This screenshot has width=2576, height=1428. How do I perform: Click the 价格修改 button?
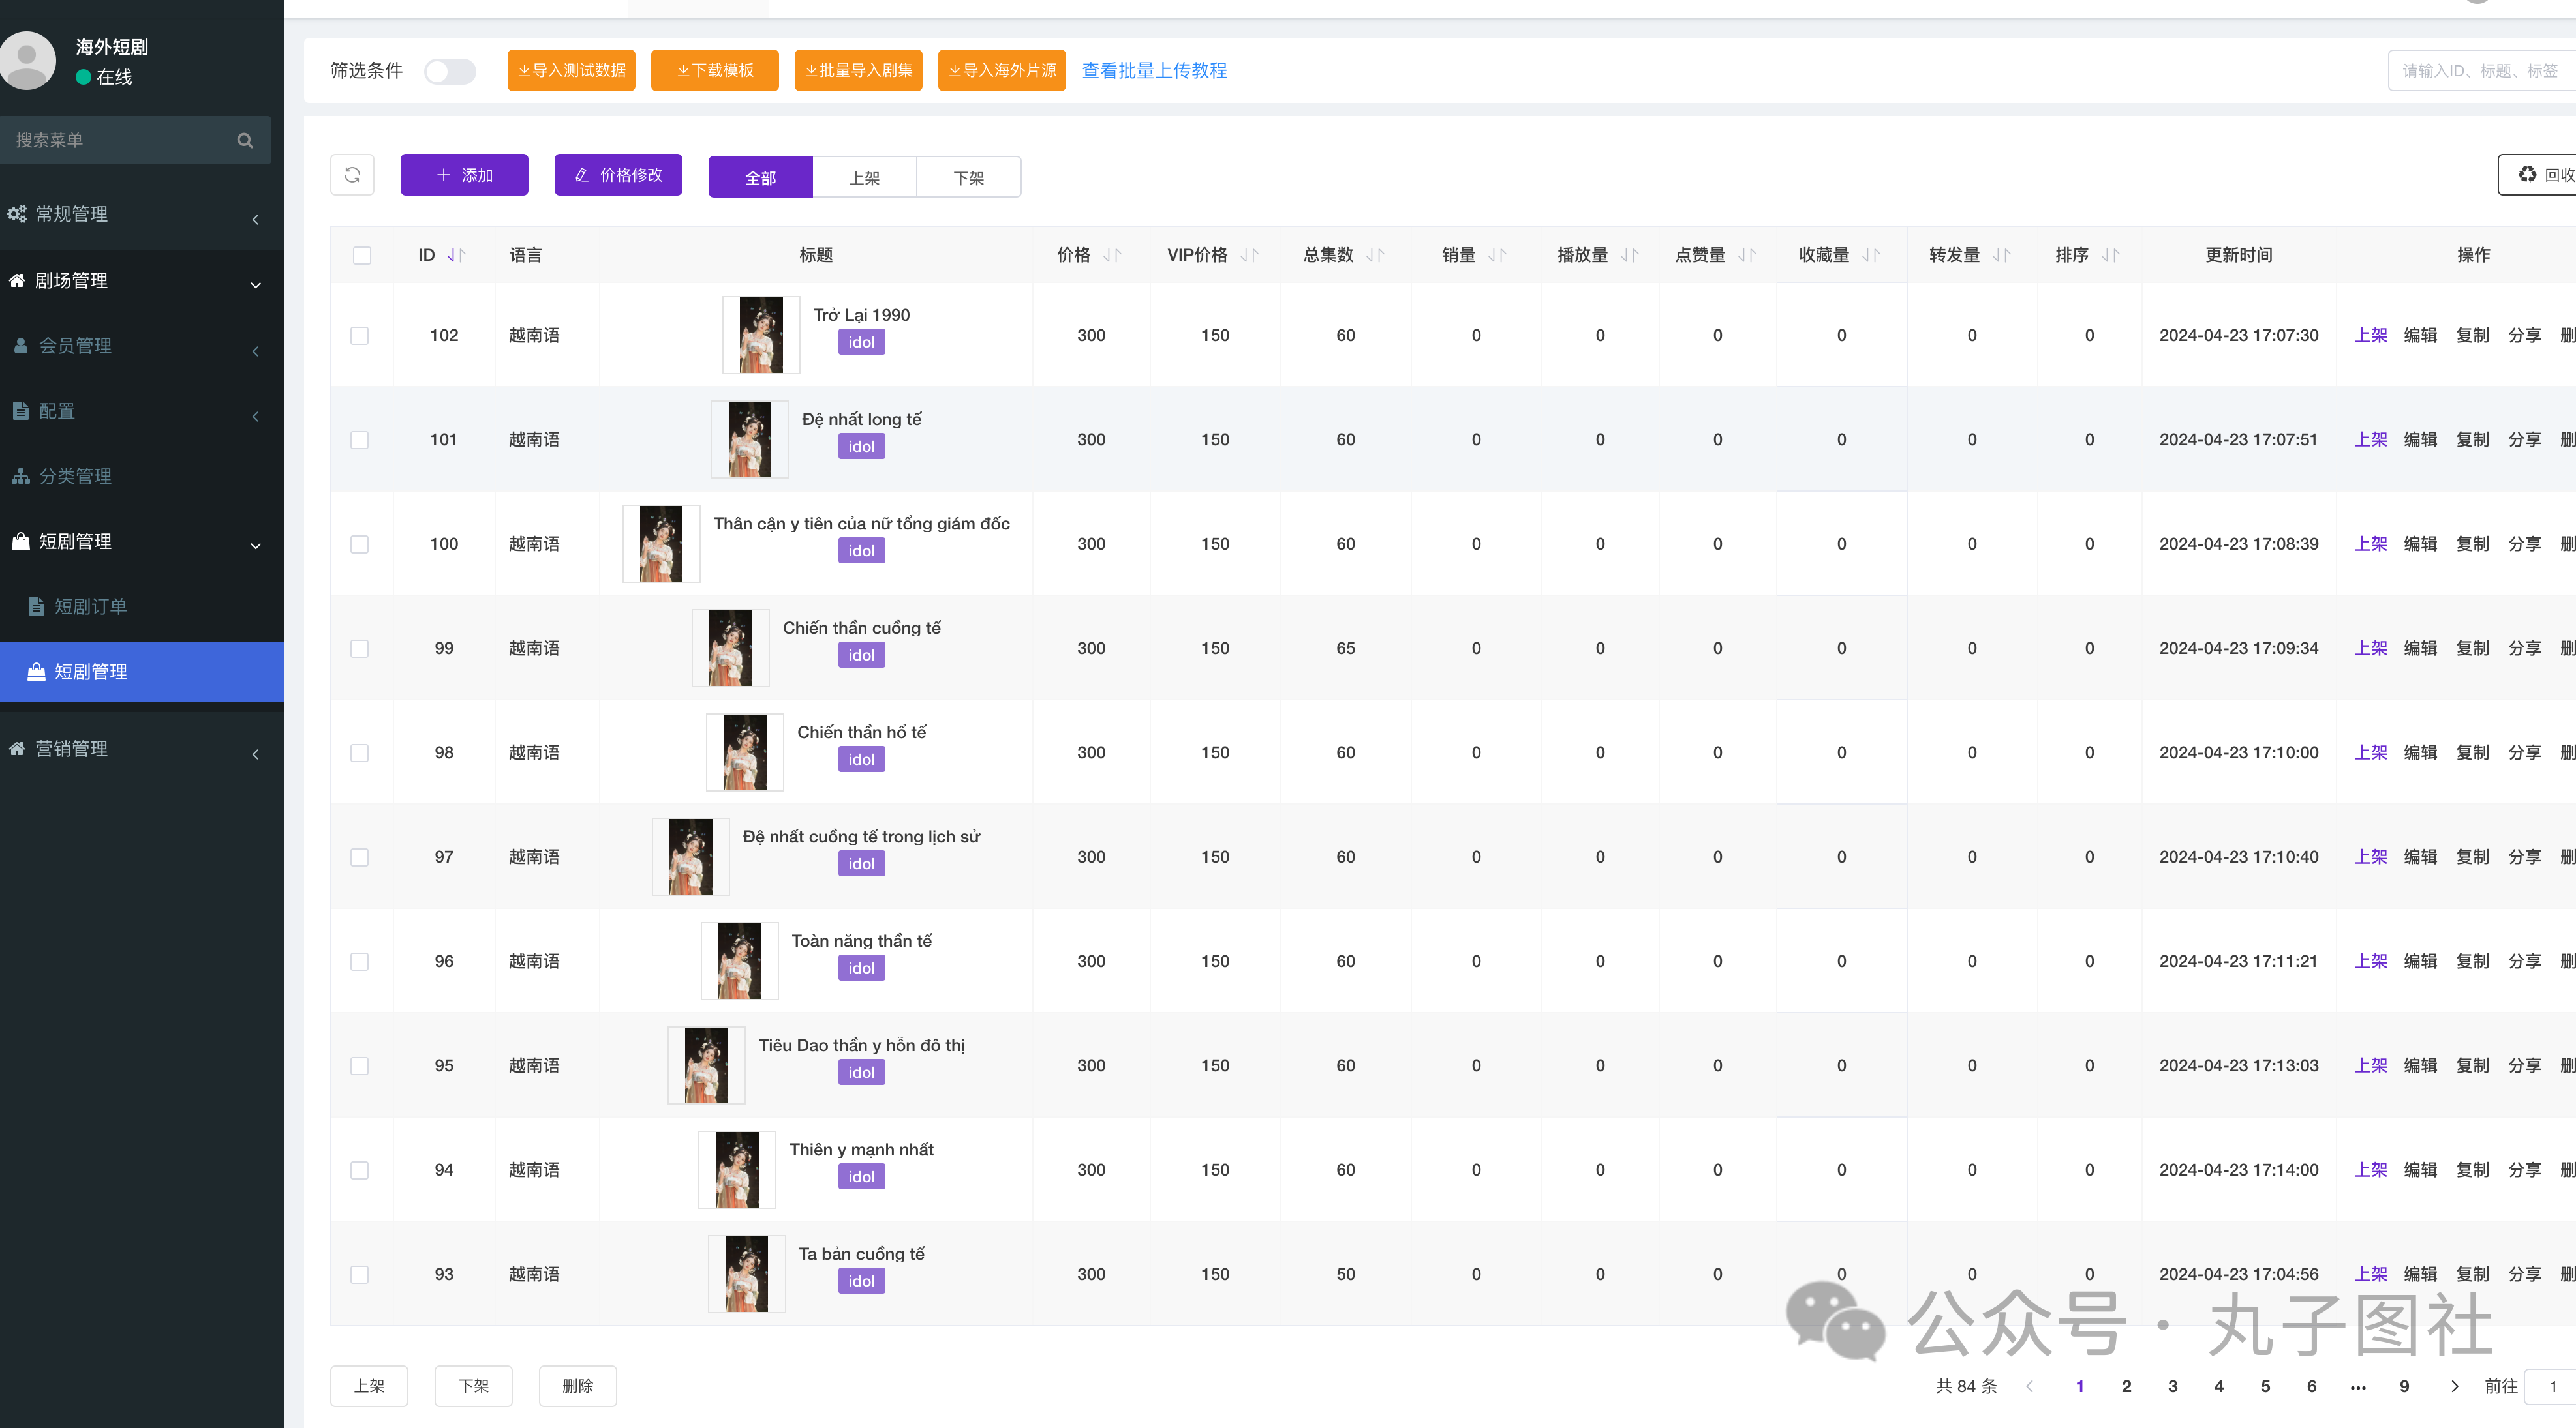click(618, 175)
